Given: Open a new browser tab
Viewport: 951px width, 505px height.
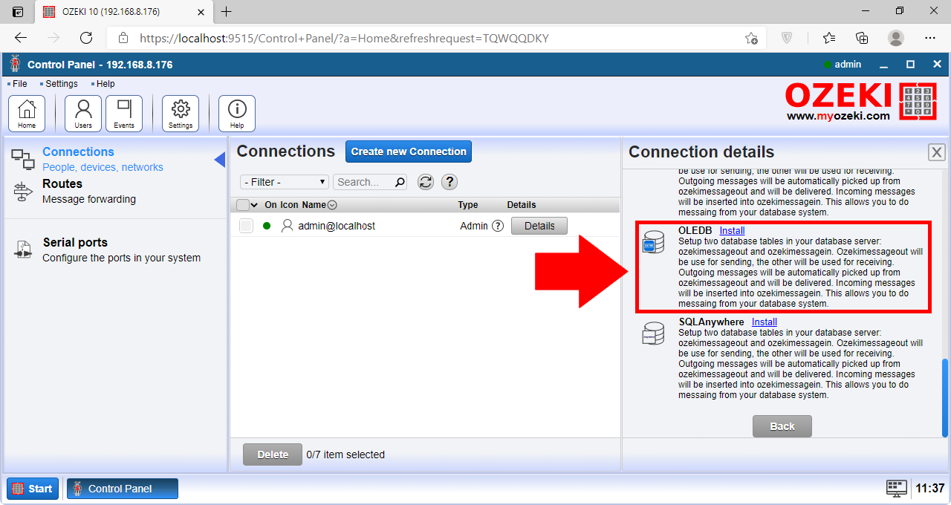Looking at the screenshot, I should pos(227,12).
